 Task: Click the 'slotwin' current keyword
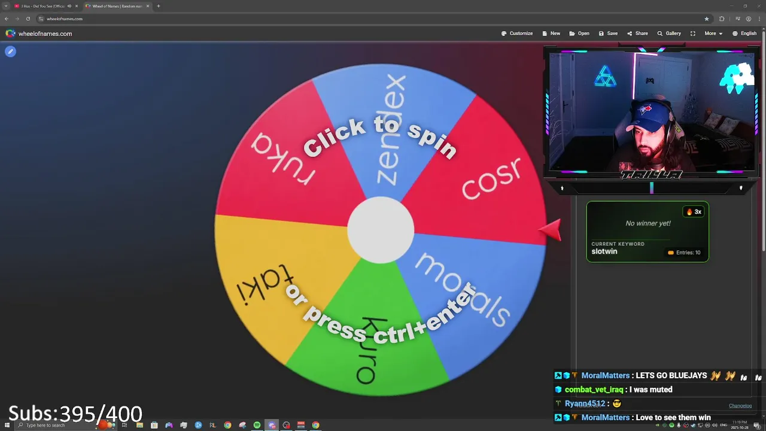click(604, 251)
